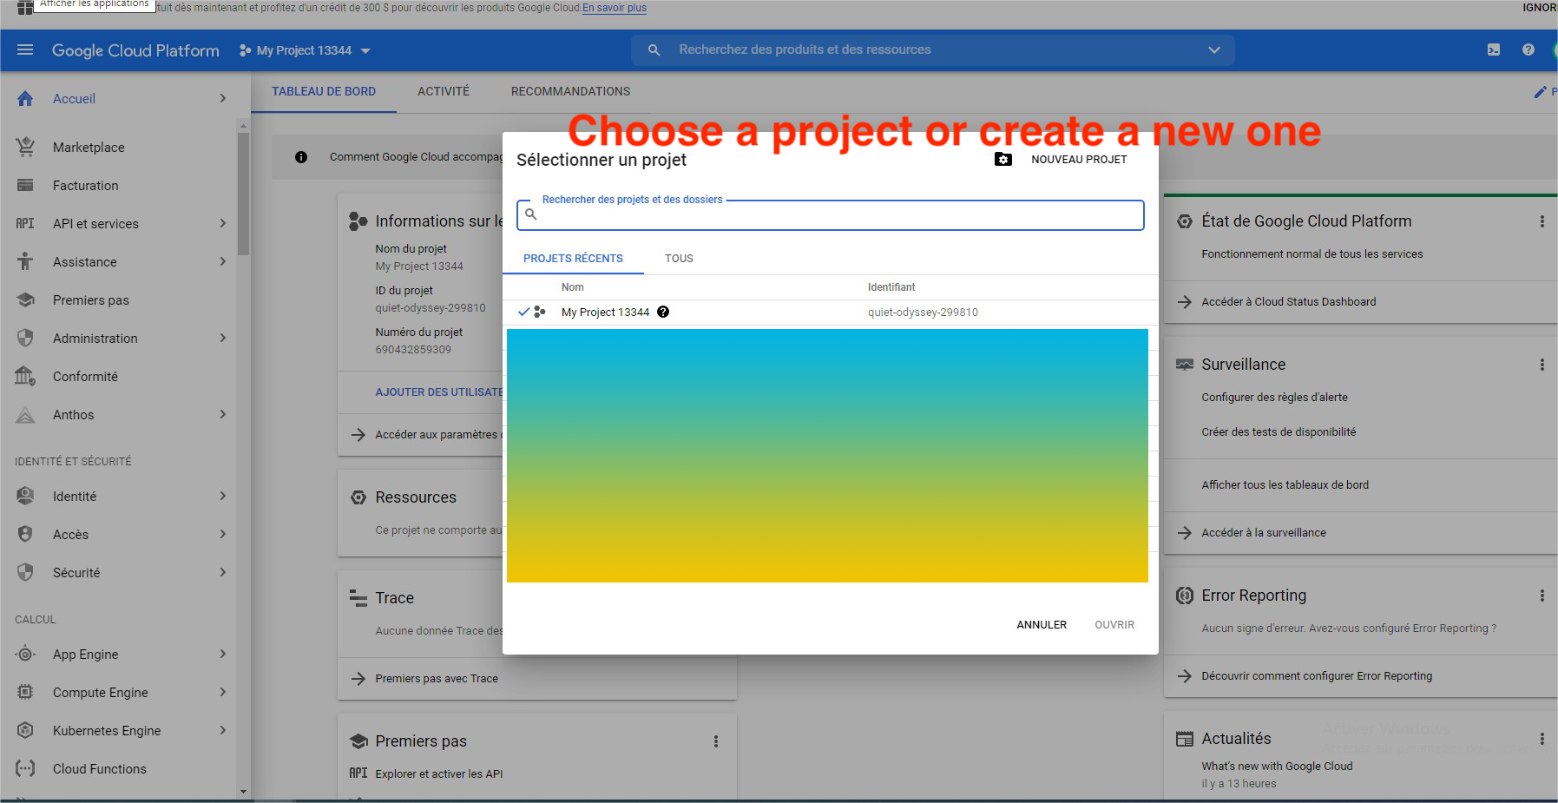Open the hamburger navigation menu

(25, 50)
